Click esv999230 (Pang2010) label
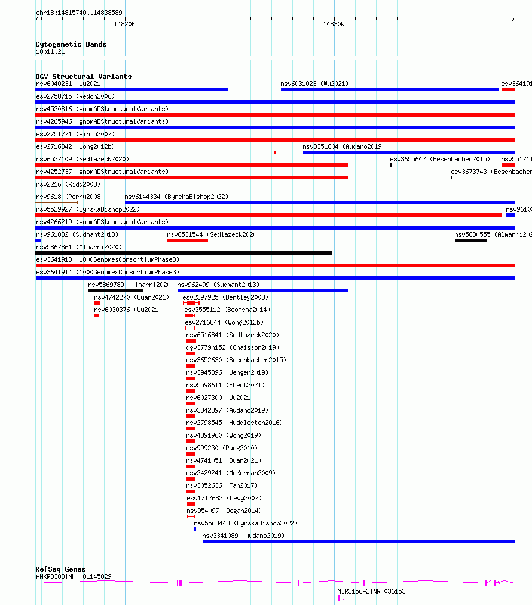The height and width of the screenshot is (605, 532). coord(222,448)
